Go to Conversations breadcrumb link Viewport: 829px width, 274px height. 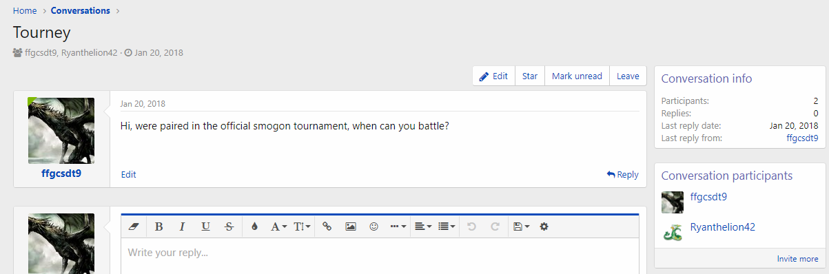click(x=80, y=11)
